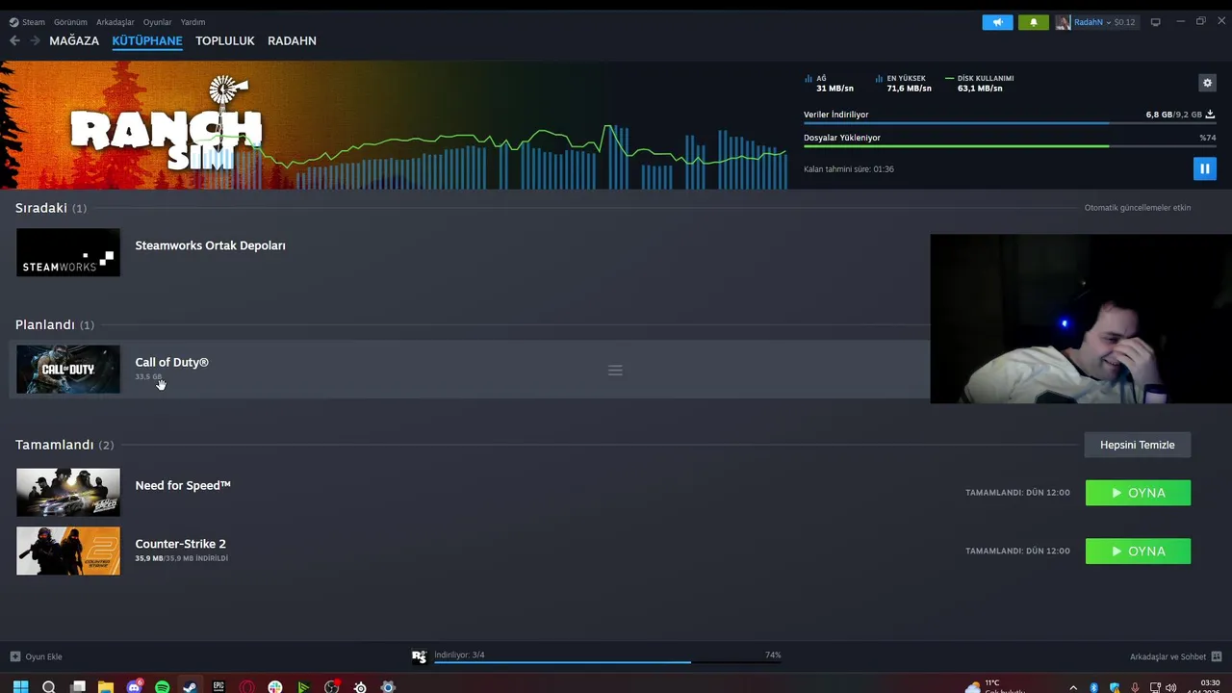Switch to the MAĞAZA tab

74,40
